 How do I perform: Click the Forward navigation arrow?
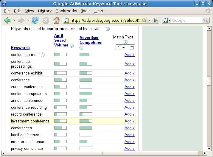pyautogui.click(x=21, y=20)
